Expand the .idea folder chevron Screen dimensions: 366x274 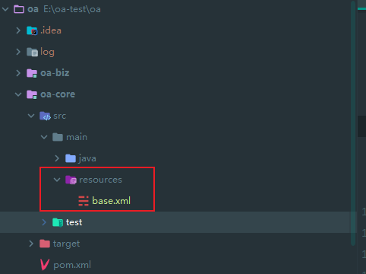pos(18,30)
